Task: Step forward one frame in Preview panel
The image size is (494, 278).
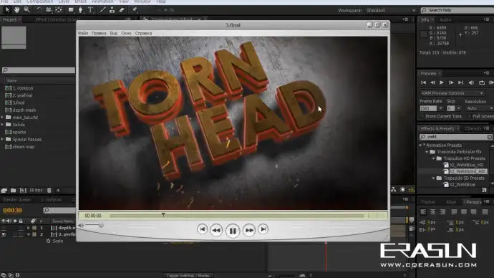Action: (451, 82)
